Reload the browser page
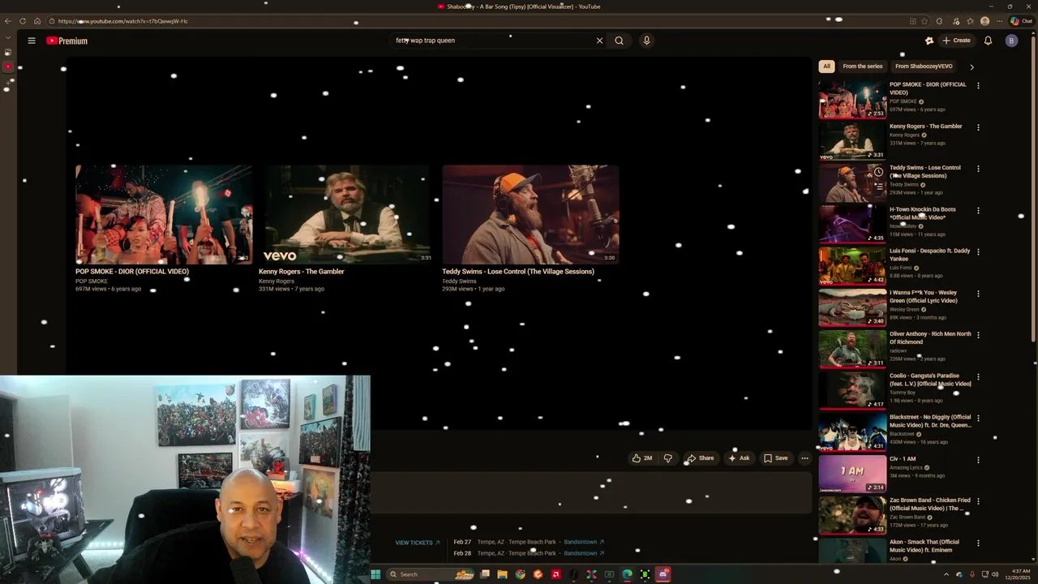 23,21
